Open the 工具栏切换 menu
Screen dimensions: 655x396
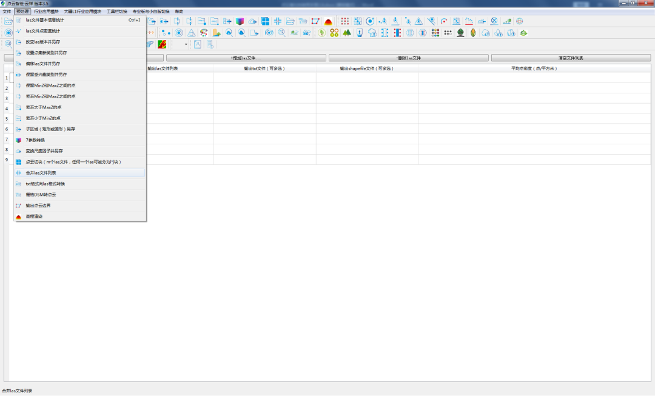click(117, 12)
